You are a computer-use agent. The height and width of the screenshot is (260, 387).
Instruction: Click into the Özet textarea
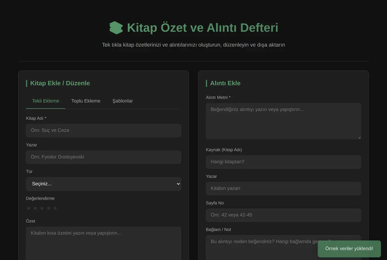104,243
